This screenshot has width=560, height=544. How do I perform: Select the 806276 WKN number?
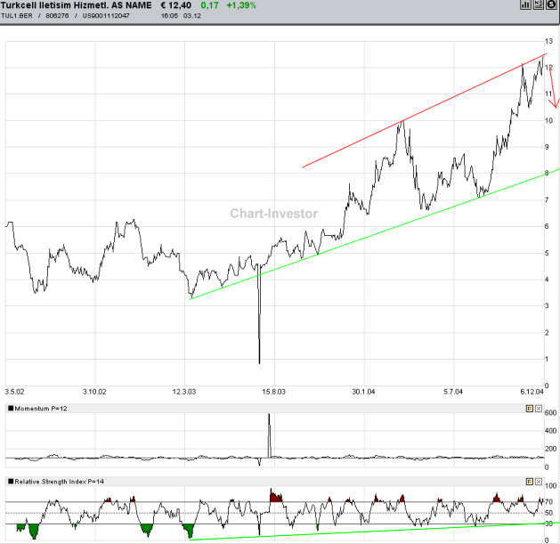click(57, 16)
